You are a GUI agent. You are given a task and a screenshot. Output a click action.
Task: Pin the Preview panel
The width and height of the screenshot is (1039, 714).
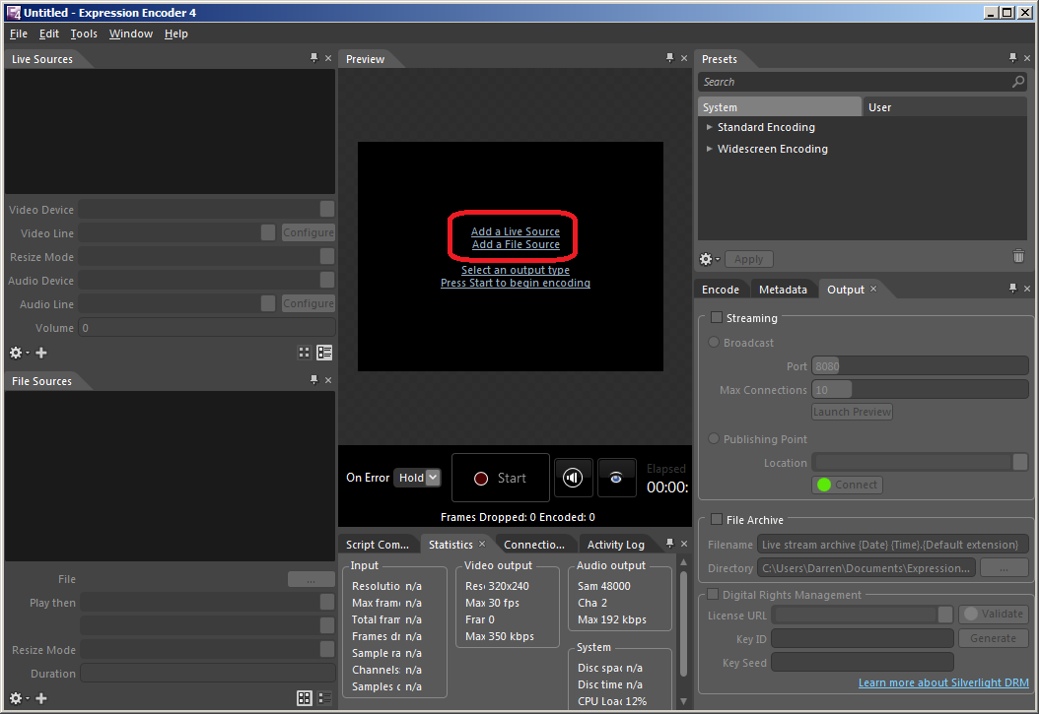[669, 59]
